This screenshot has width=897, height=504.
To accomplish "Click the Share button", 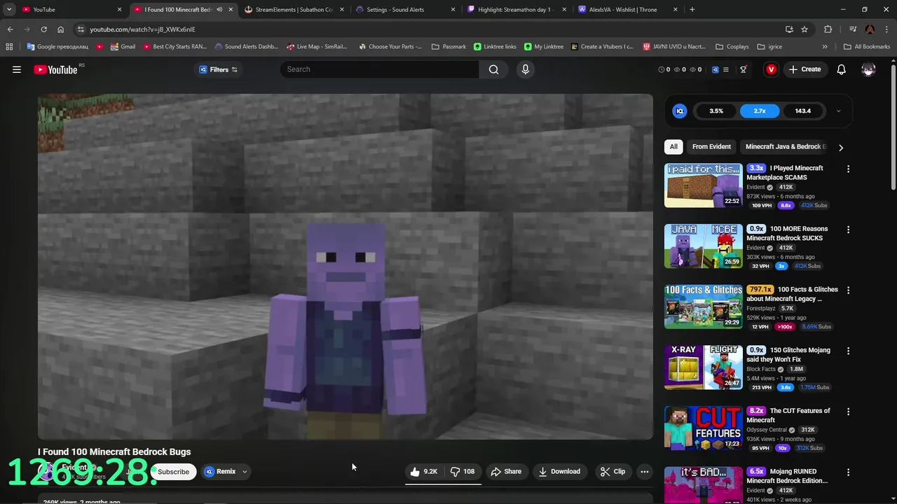I will pos(506,472).
